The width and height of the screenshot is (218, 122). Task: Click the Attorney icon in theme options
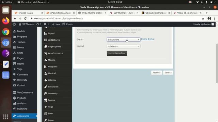coord(46,80)
